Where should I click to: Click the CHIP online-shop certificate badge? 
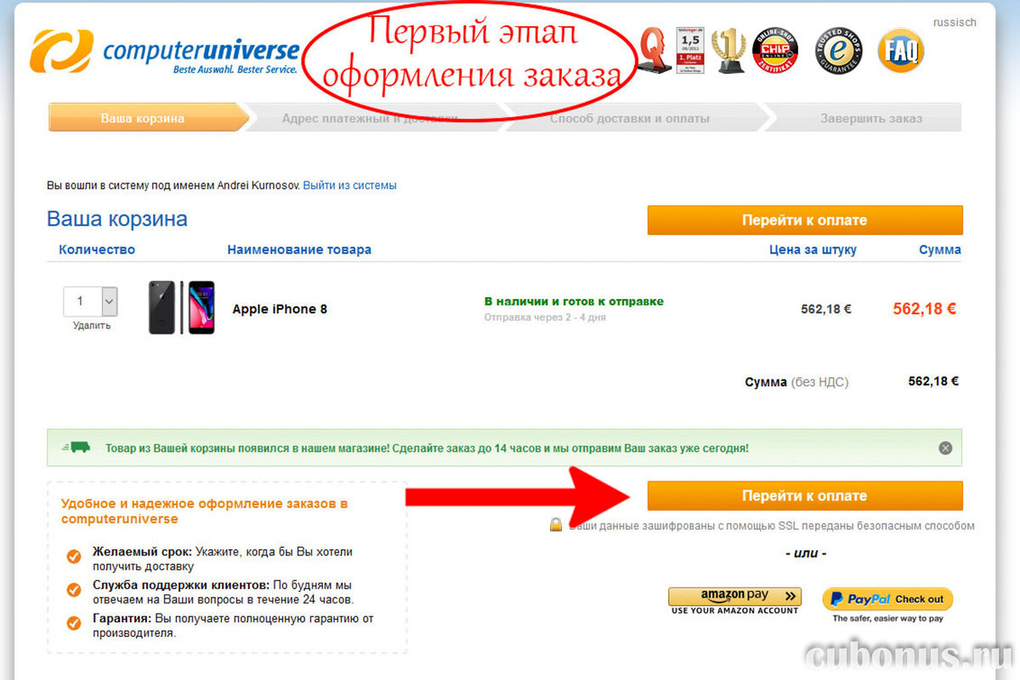click(775, 51)
